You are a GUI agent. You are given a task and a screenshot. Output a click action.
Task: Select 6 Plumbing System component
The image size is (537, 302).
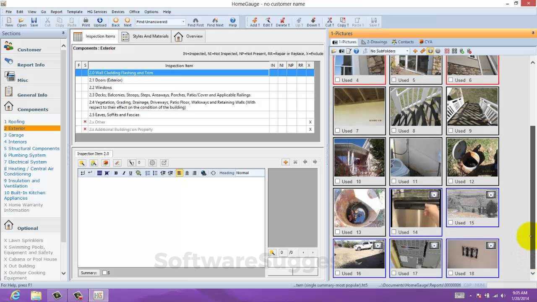25,155
